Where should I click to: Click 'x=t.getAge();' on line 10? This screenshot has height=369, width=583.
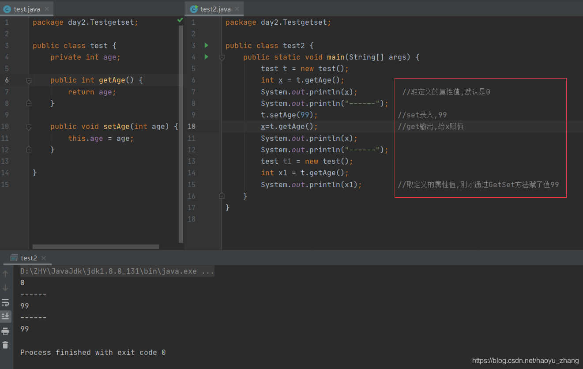click(289, 126)
